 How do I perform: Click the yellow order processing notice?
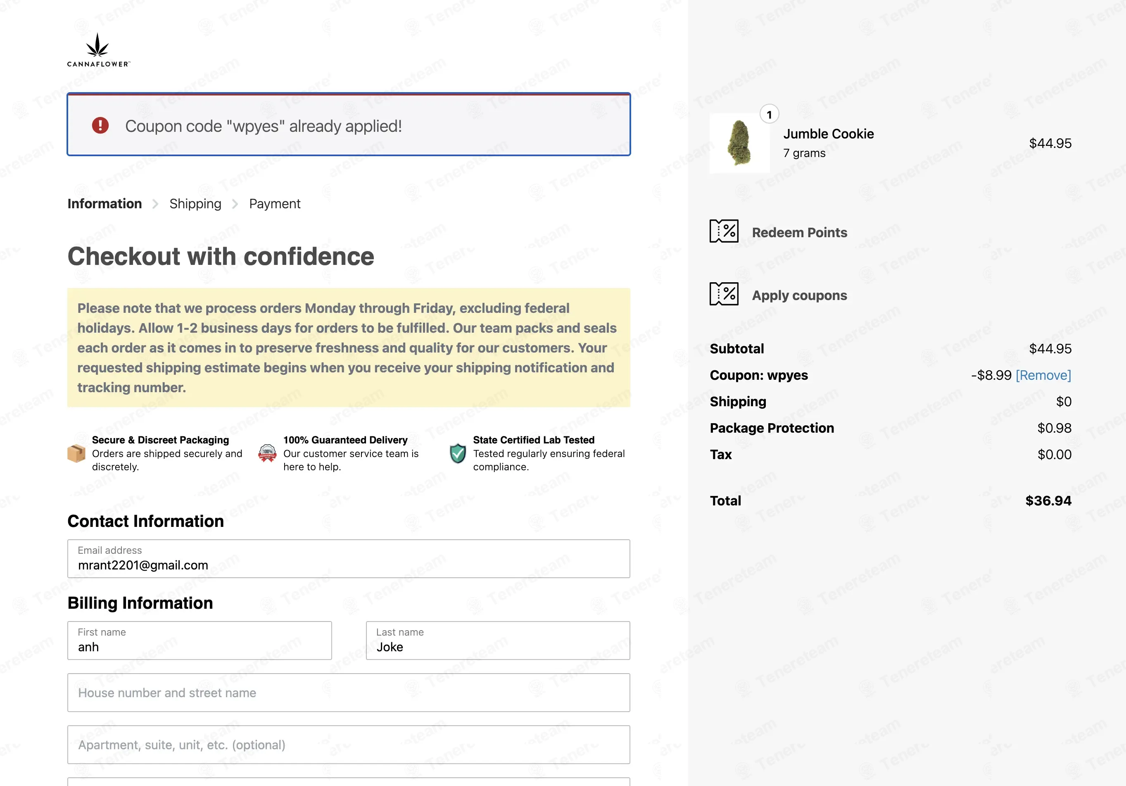click(x=349, y=348)
